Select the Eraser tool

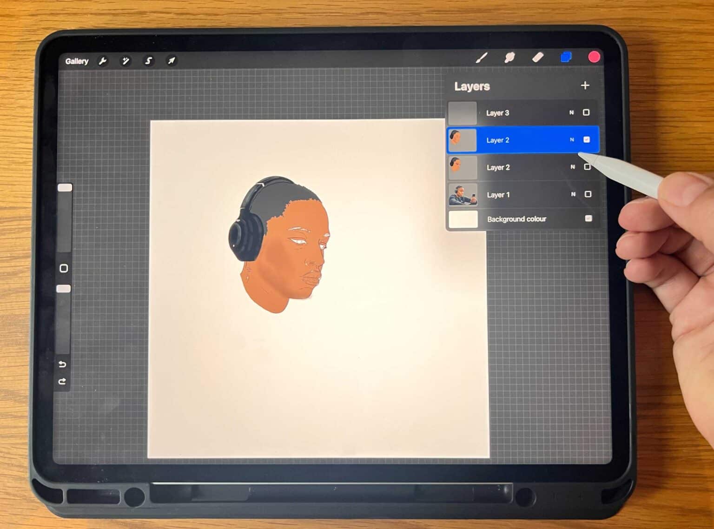pos(538,57)
